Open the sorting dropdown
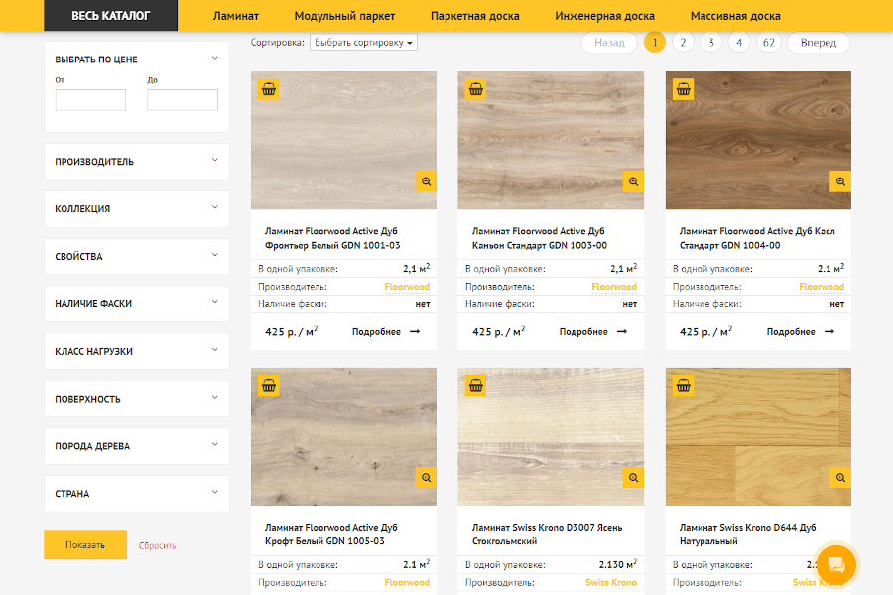The width and height of the screenshot is (893, 595). pos(363,43)
